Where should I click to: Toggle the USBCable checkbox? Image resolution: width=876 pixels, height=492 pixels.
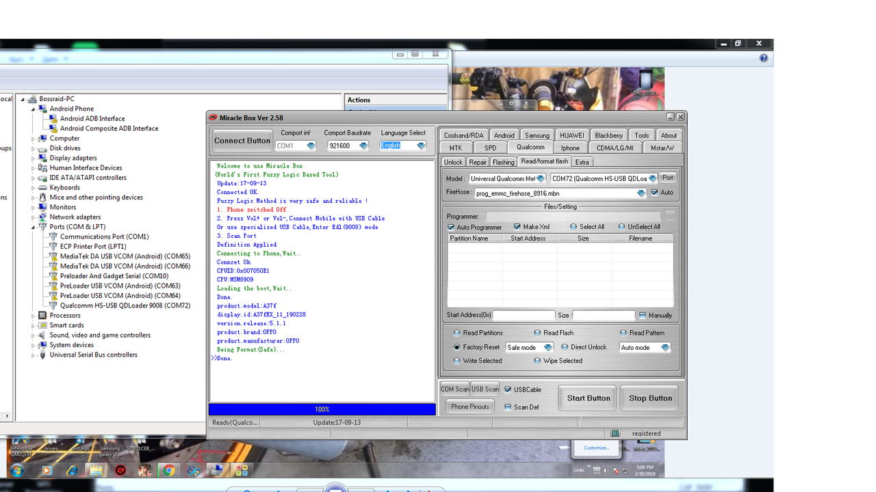click(x=508, y=389)
